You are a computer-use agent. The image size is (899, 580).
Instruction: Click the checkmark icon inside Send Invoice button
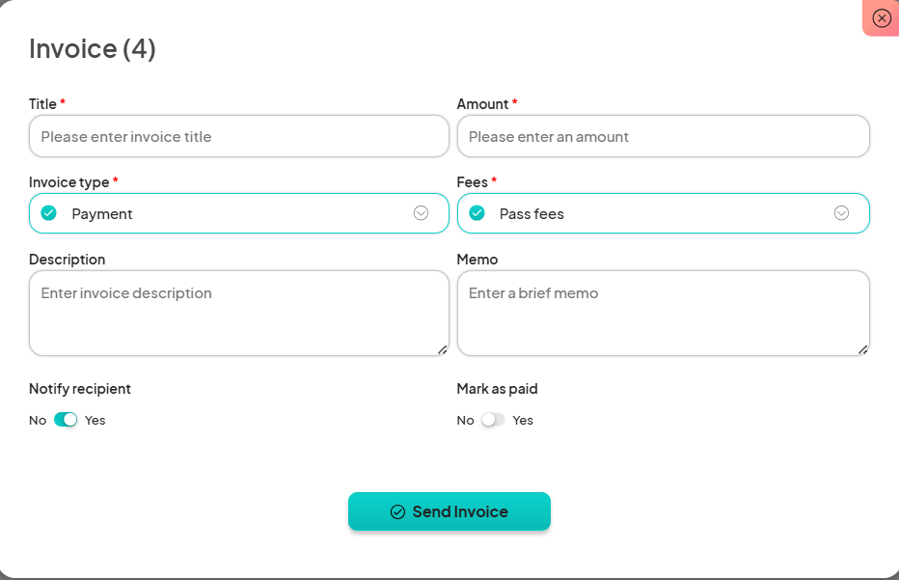pyautogui.click(x=398, y=511)
